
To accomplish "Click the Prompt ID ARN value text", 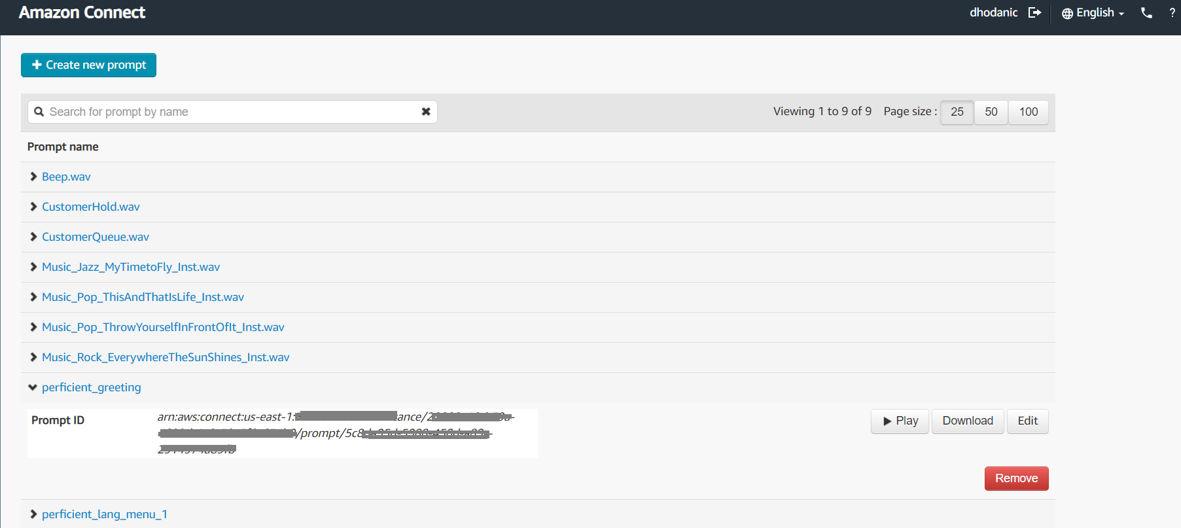I will click(x=336, y=432).
